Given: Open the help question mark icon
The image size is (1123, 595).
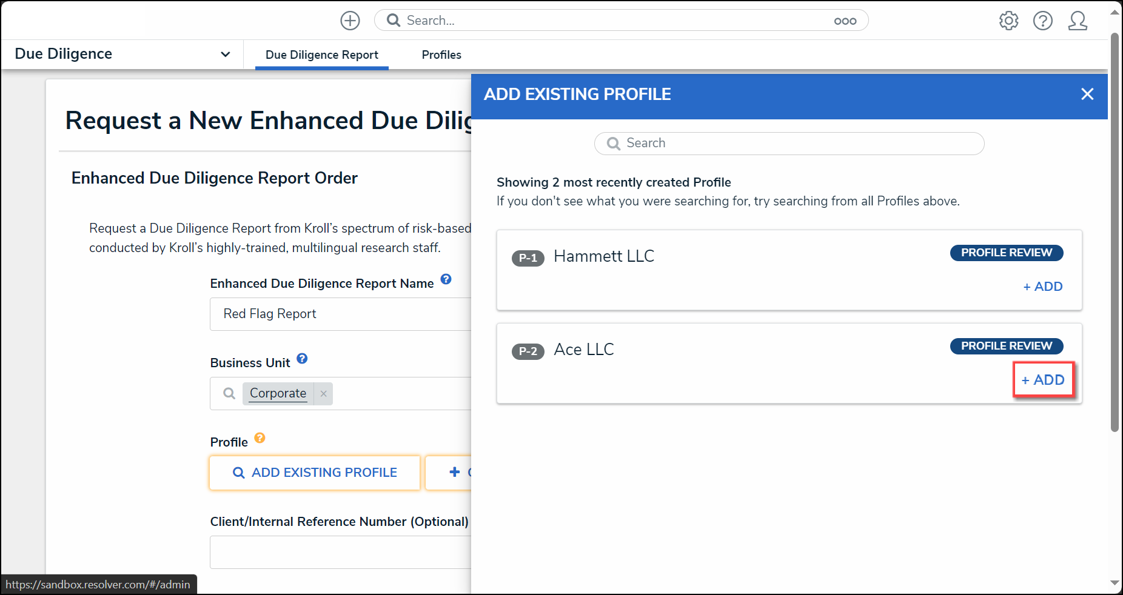Looking at the screenshot, I should click(1042, 21).
